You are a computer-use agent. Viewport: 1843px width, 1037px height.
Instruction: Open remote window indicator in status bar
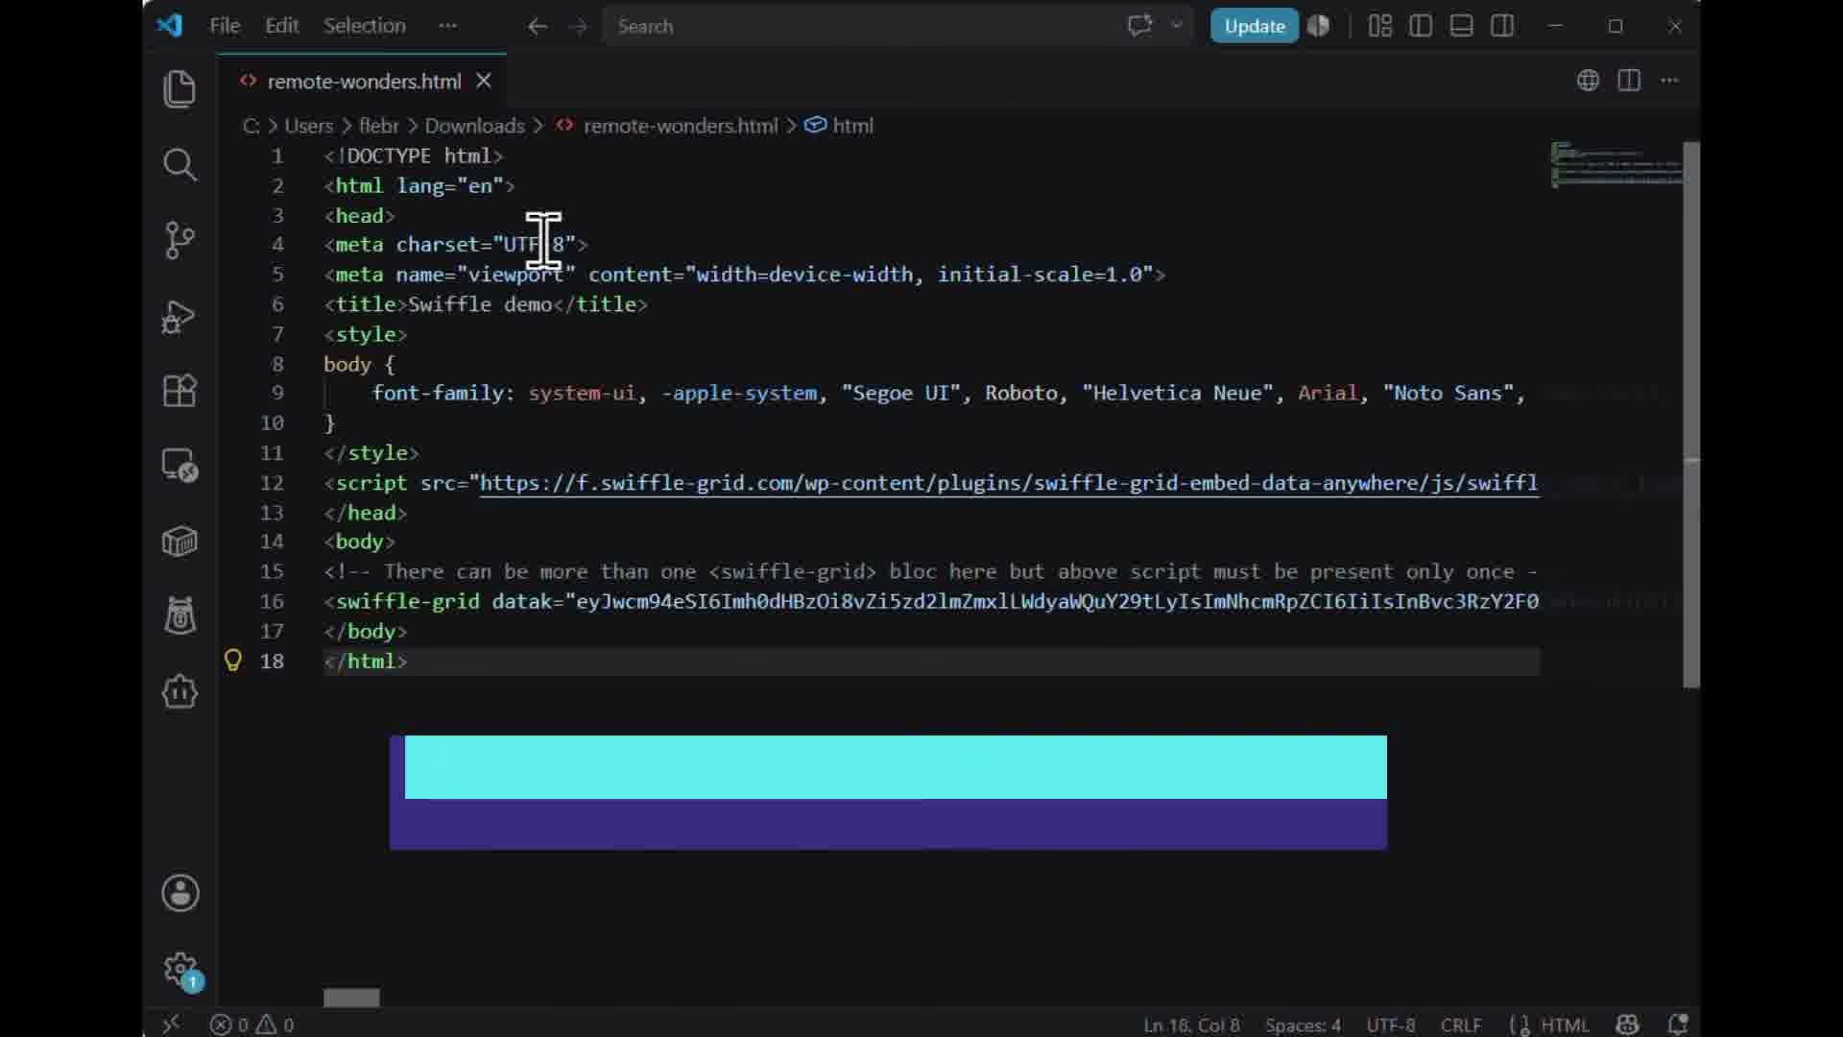click(x=170, y=1025)
